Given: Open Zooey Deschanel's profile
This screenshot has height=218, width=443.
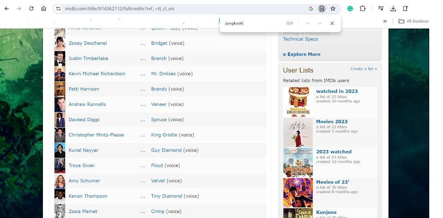Looking at the screenshot, I should point(88,43).
